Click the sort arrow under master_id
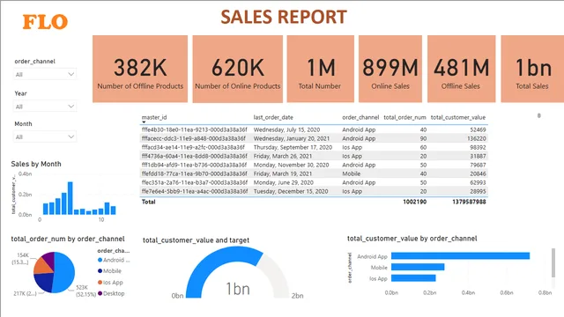The height and width of the screenshot is (317, 564). click(x=144, y=122)
